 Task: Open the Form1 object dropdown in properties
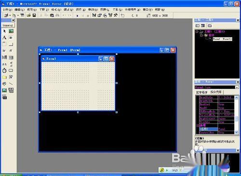(237, 87)
